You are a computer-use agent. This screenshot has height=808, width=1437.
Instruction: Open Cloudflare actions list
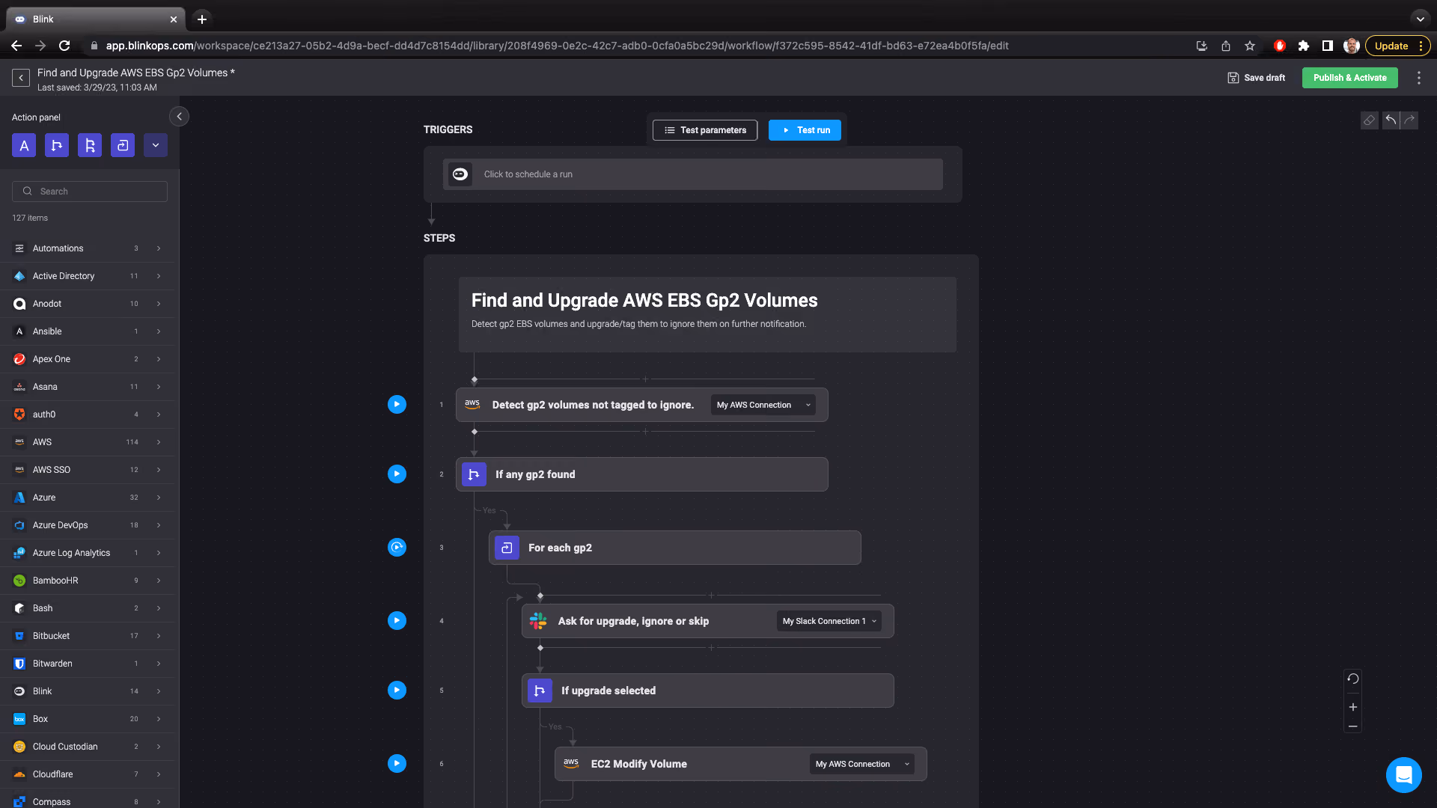point(87,774)
